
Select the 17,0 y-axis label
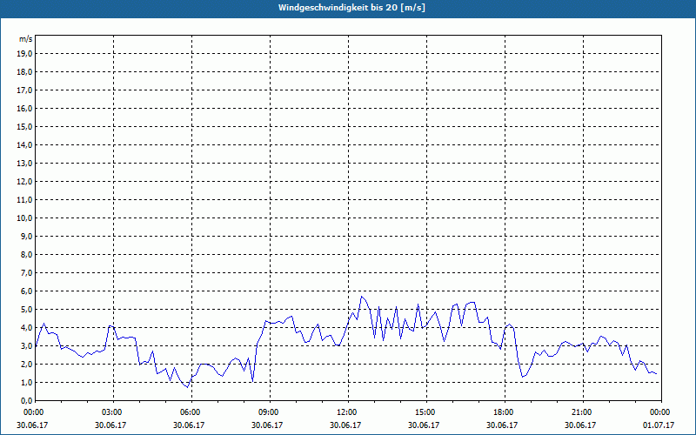click(24, 90)
